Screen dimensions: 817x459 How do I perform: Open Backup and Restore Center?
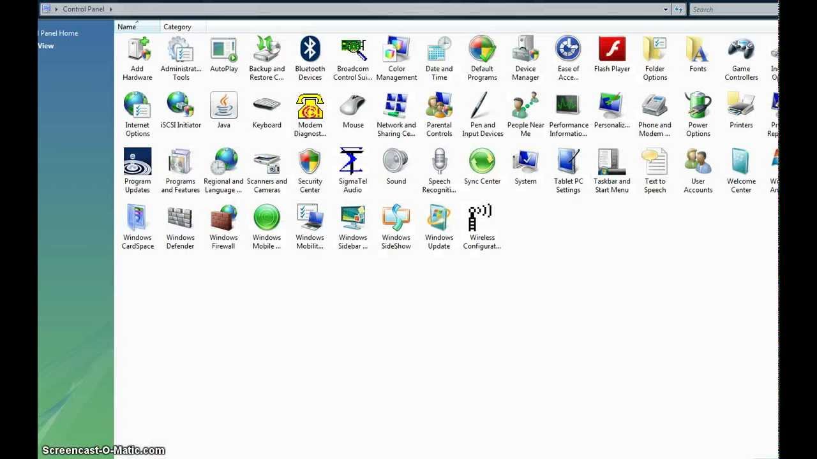[x=267, y=59]
